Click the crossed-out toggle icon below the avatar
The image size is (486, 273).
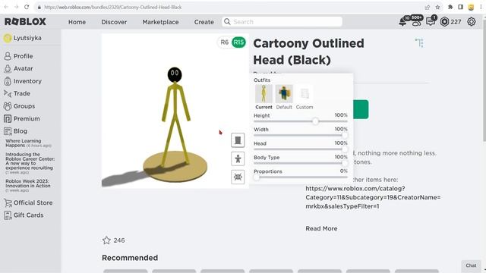point(238,177)
